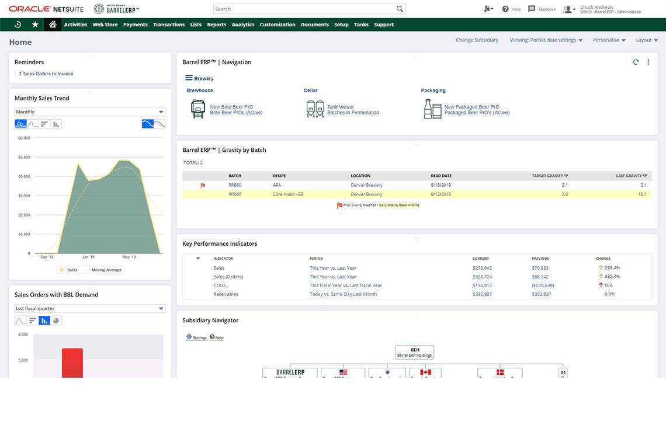666x432 pixels.
Task: Click the Shortcuts star icon
Action: pos(35,25)
